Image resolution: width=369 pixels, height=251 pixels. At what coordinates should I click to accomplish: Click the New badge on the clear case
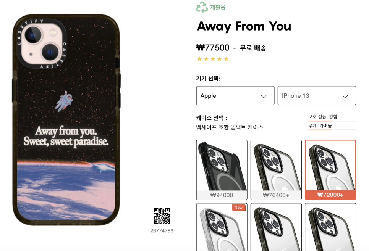pyautogui.click(x=238, y=208)
